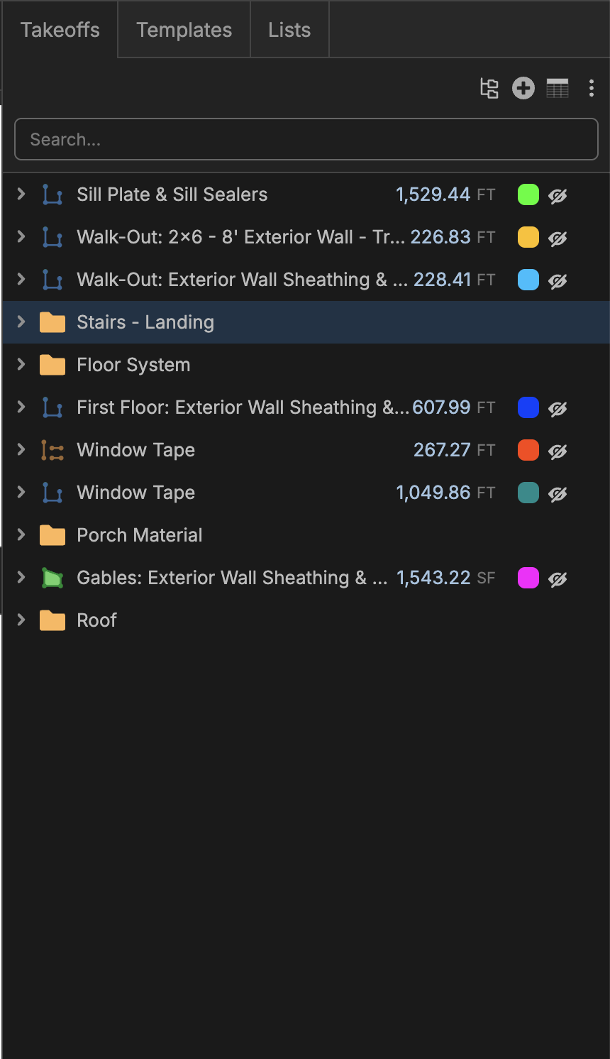Click the add takeoff plus icon
610x1059 pixels.
click(523, 88)
